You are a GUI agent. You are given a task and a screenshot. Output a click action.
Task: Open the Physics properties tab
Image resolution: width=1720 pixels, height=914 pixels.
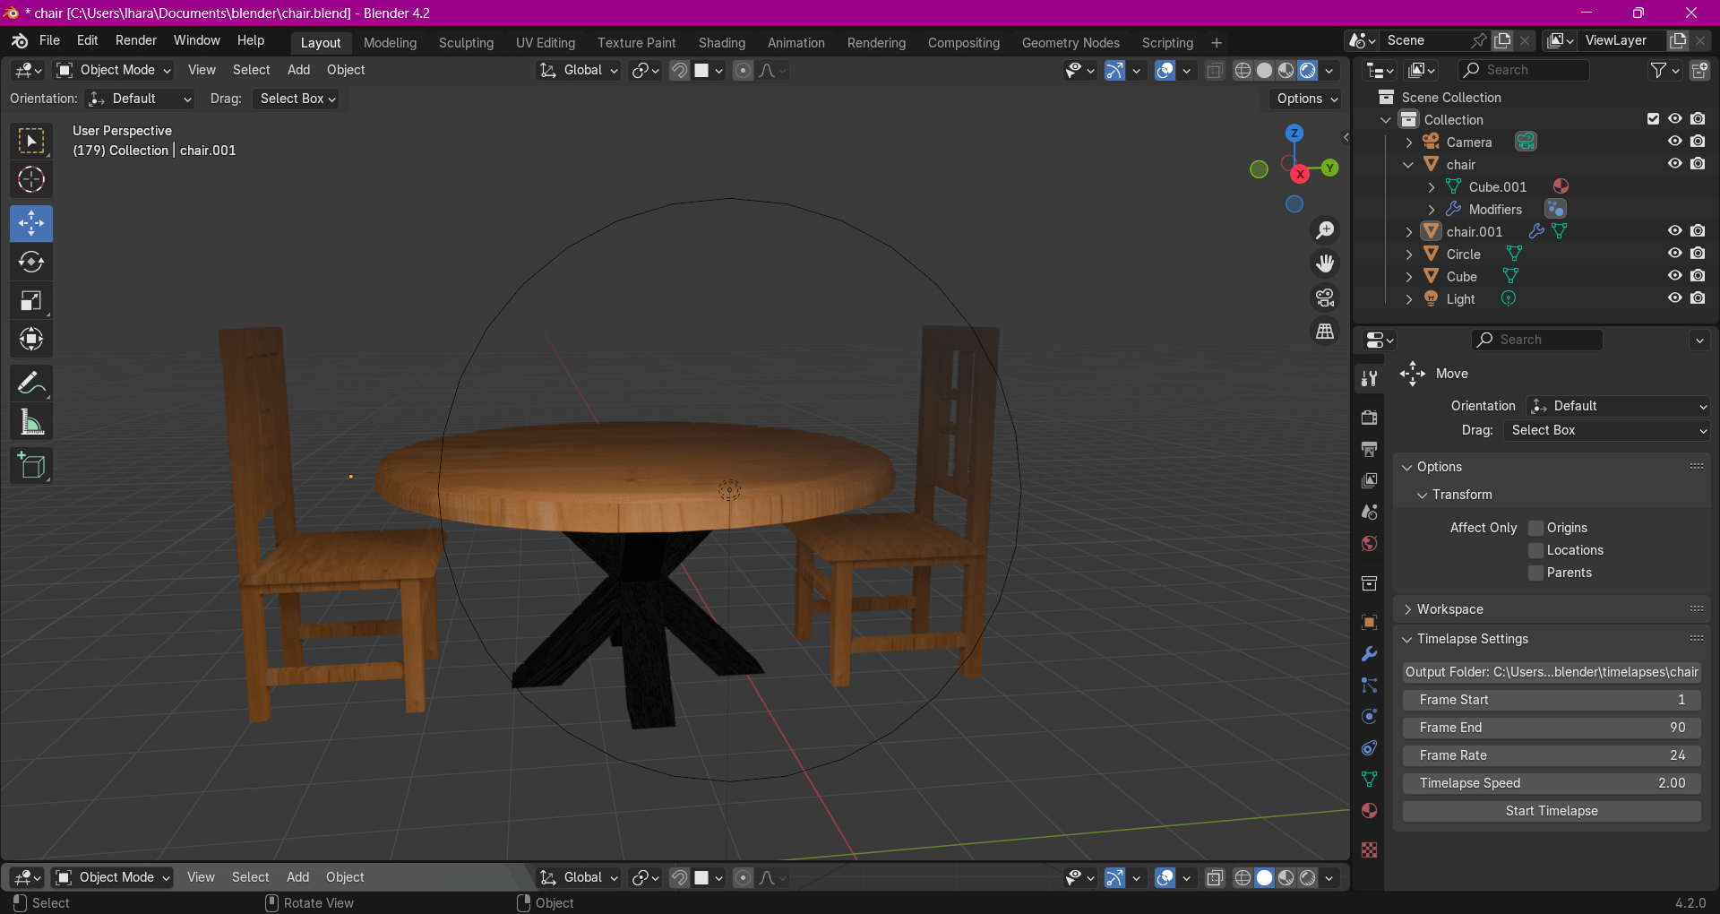tap(1369, 716)
